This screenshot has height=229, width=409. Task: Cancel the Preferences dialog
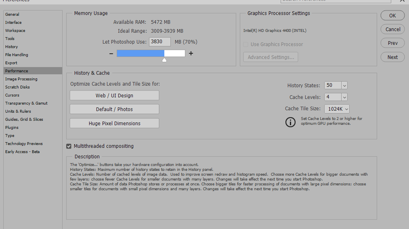coord(392,29)
